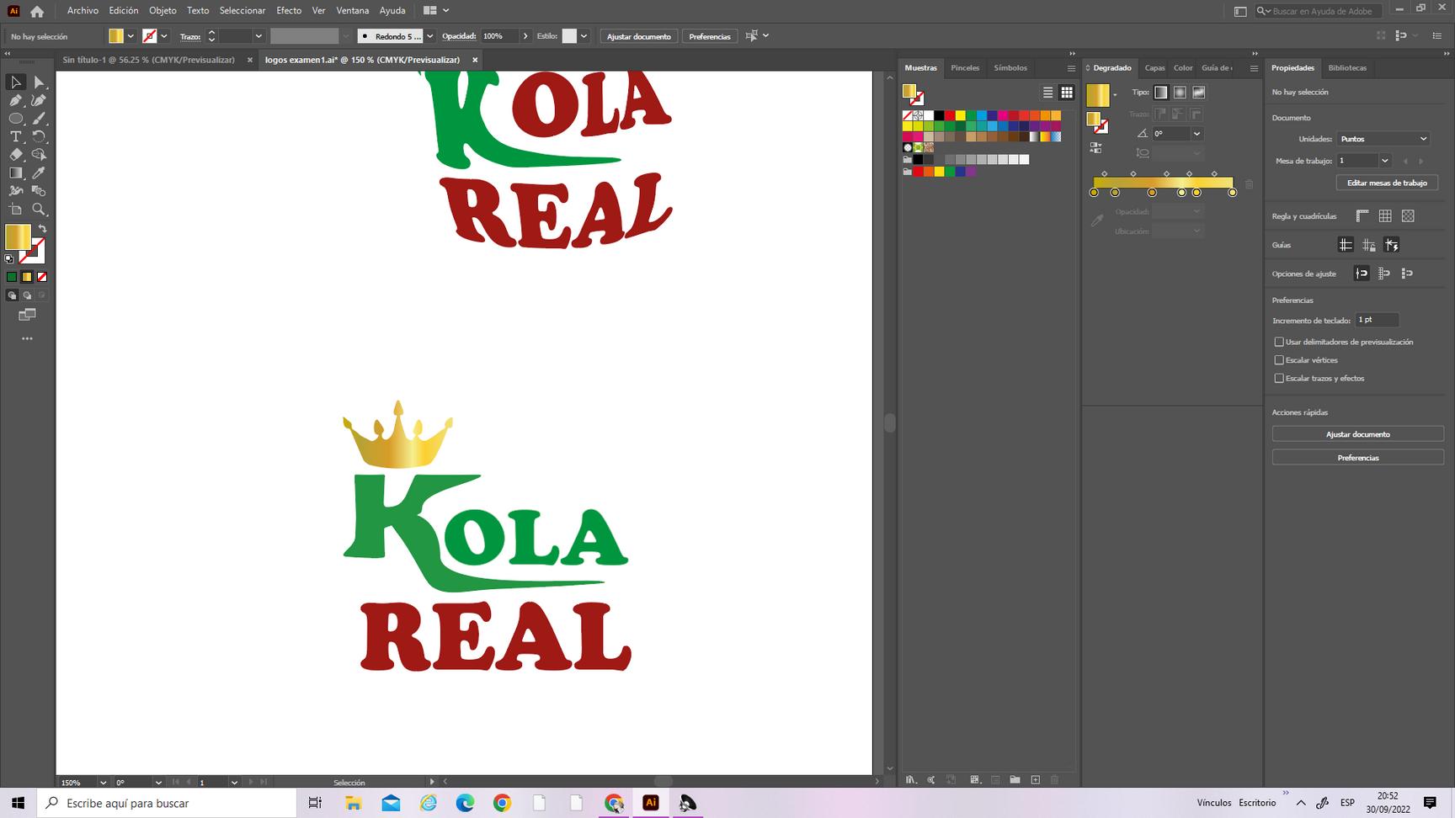Image resolution: width=1455 pixels, height=818 pixels.
Task: Switch to Sin título-1 document tab
Action: point(149,60)
